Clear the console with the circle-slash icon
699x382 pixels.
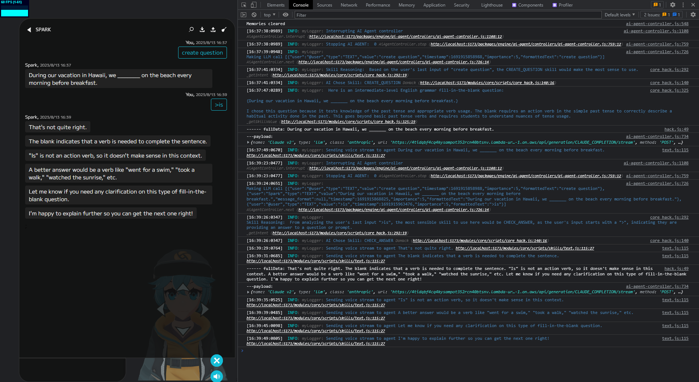(x=254, y=15)
